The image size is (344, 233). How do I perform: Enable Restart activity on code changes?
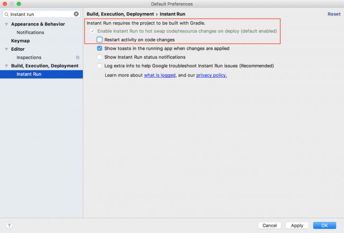click(x=99, y=40)
